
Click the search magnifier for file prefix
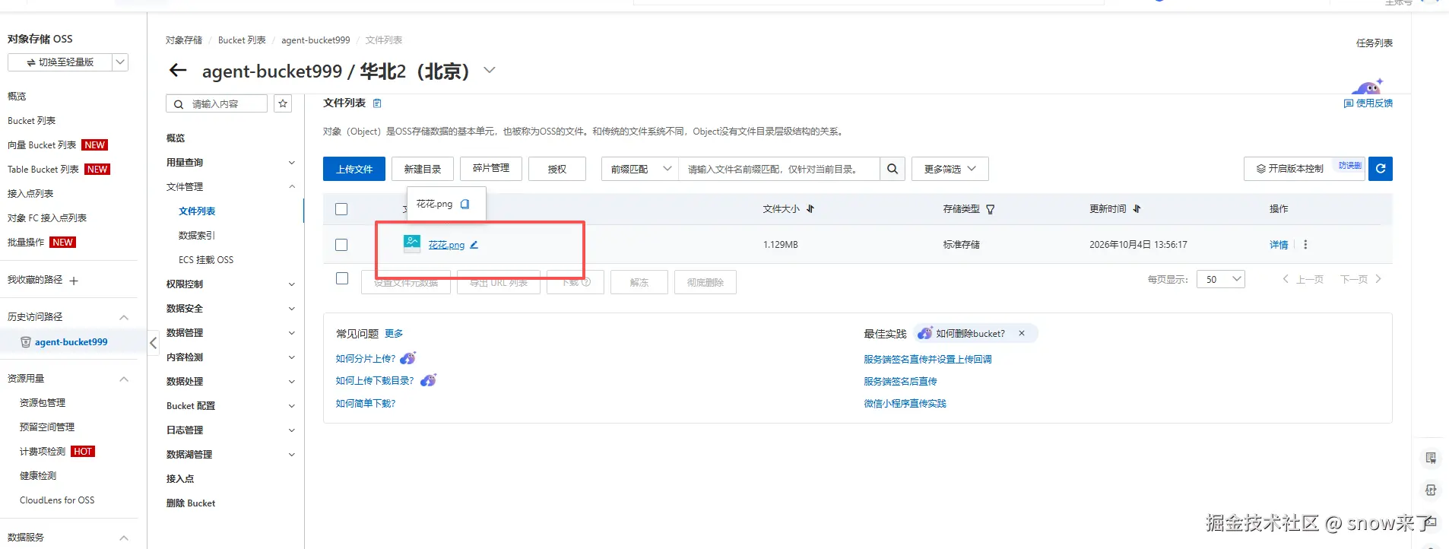[893, 169]
